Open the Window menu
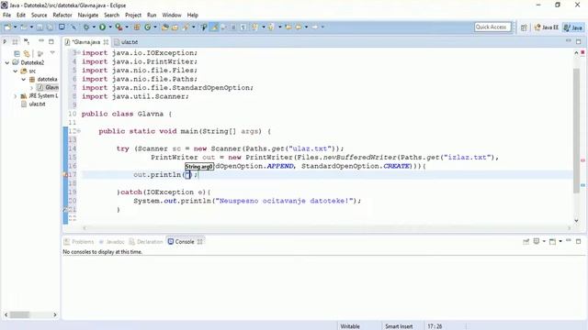The height and width of the screenshot is (330, 588). click(x=172, y=15)
